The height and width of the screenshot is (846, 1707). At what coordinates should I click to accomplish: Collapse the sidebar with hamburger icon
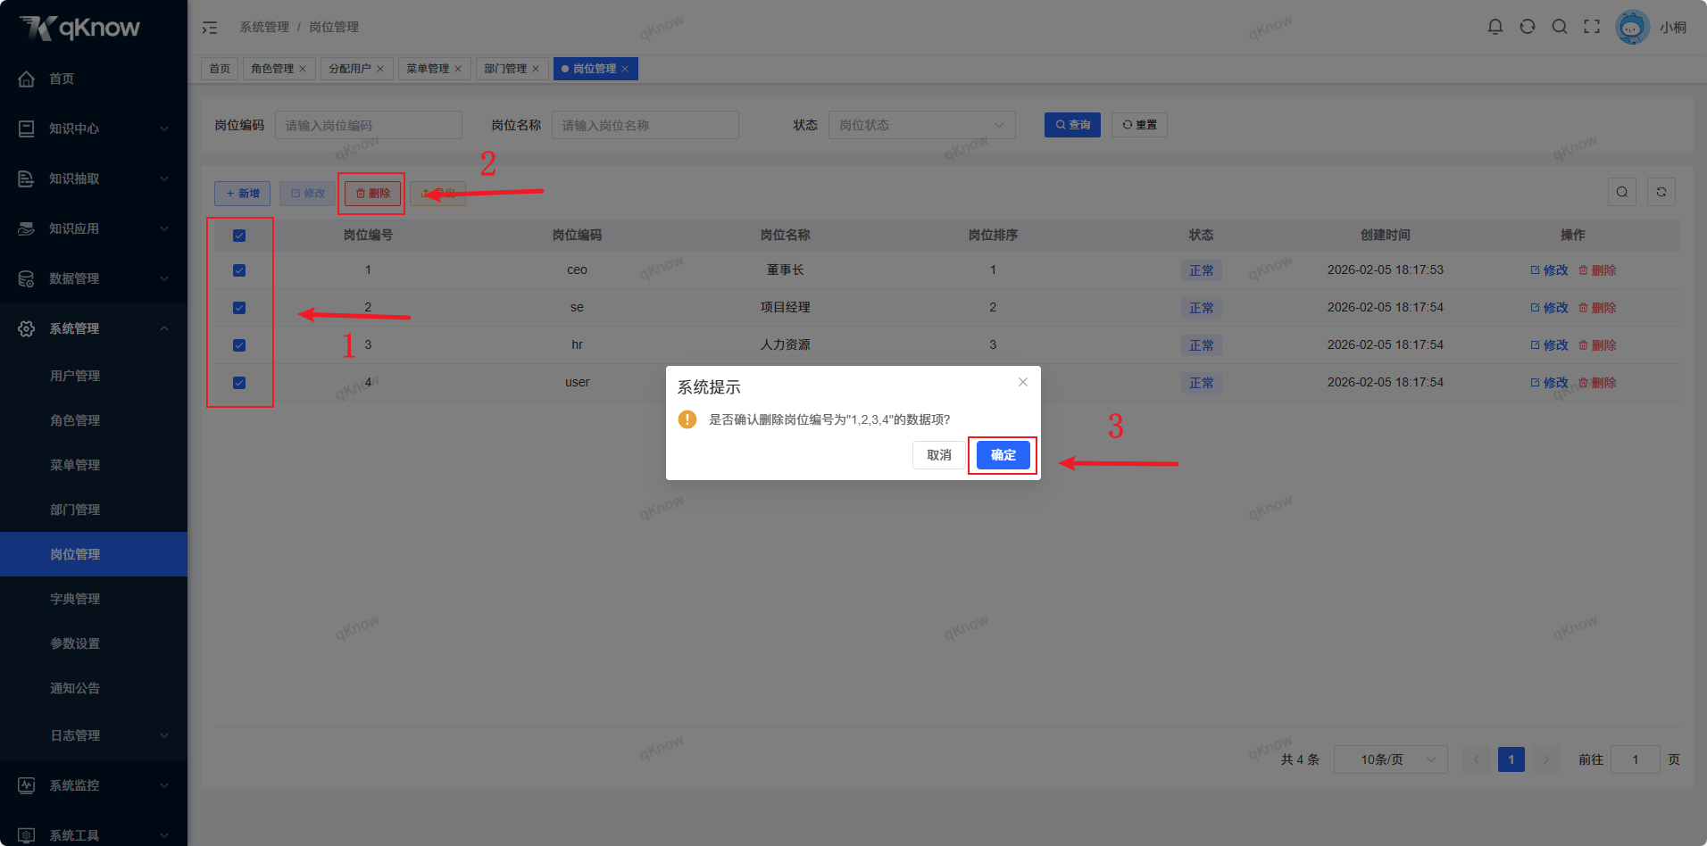click(210, 28)
